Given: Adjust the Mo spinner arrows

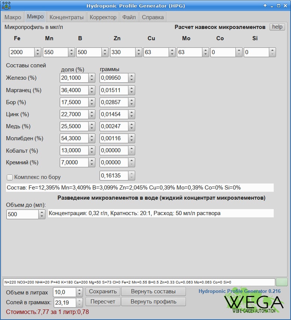Looking at the screenshot, I should click(x=206, y=52).
